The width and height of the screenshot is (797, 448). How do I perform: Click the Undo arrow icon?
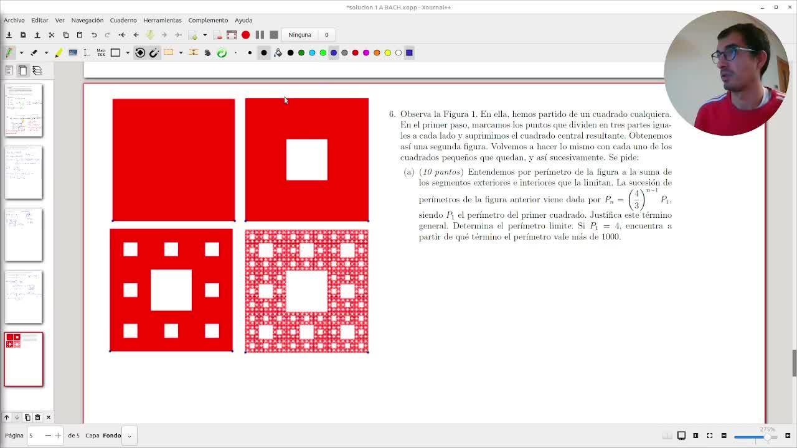point(94,35)
